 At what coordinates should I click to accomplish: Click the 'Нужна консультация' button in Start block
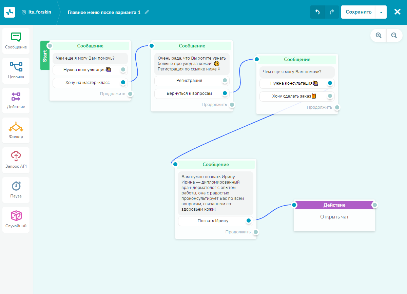click(90, 70)
